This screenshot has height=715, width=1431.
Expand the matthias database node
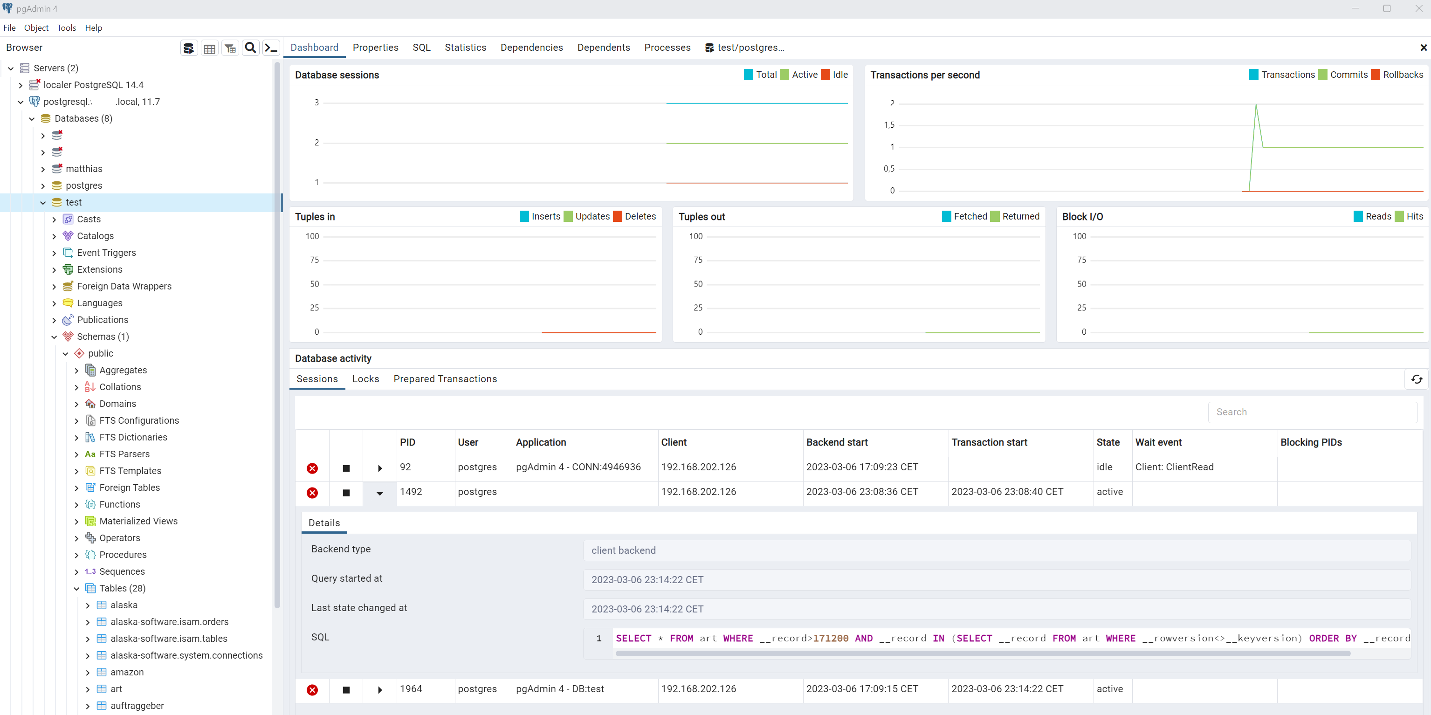coord(43,169)
